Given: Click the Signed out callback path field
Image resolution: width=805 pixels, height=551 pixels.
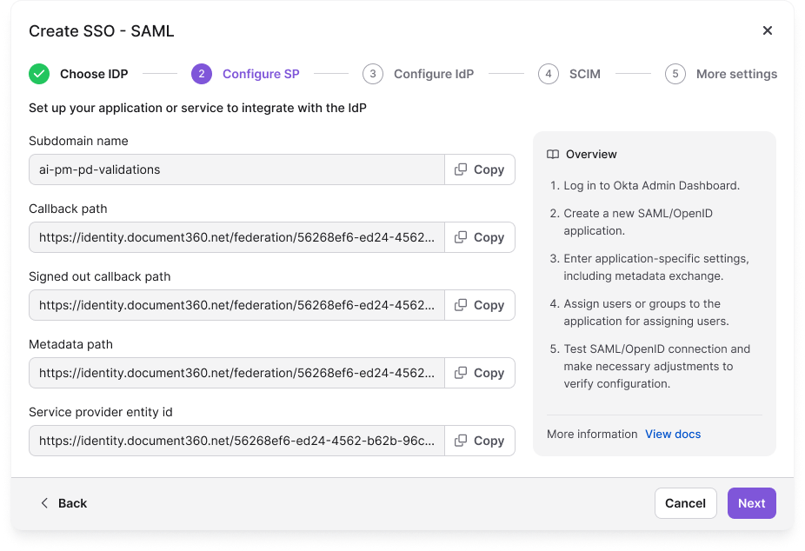Looking at the screenshot, I should coord(236,305).
